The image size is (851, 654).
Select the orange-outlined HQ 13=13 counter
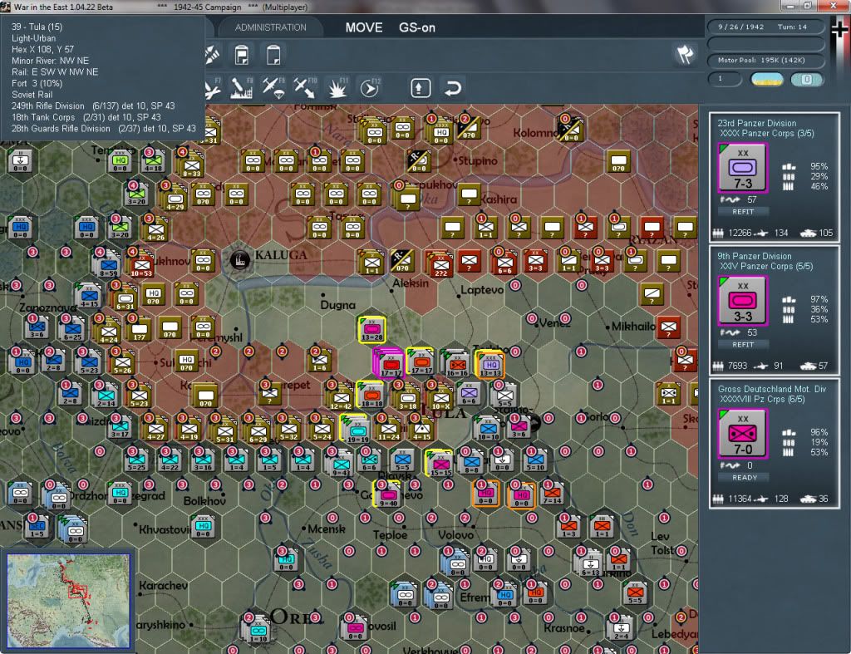(490, 364)
